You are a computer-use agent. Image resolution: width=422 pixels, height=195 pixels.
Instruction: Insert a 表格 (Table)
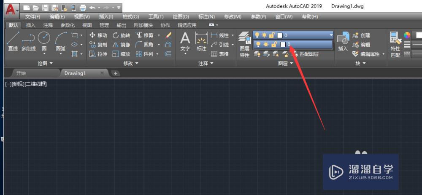pos(220,54)
